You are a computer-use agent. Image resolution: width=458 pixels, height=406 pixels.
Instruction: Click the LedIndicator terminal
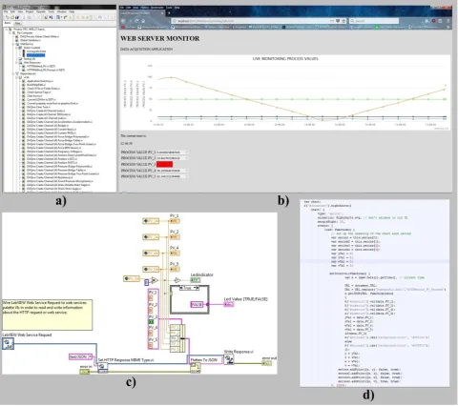click(x=196, y=280)
